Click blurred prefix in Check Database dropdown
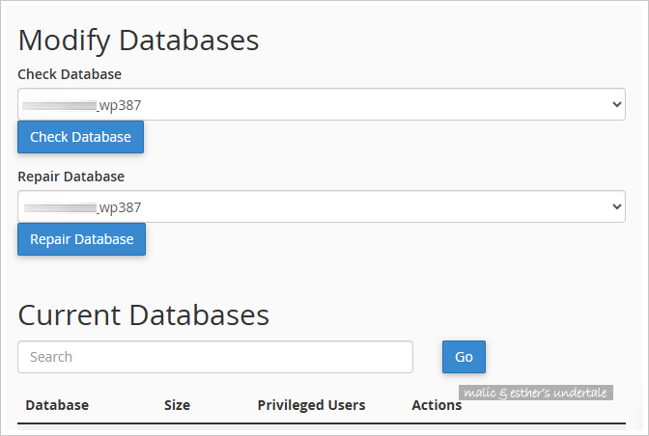The width and height of the screenshot is (649, 436). coord(60,104)
